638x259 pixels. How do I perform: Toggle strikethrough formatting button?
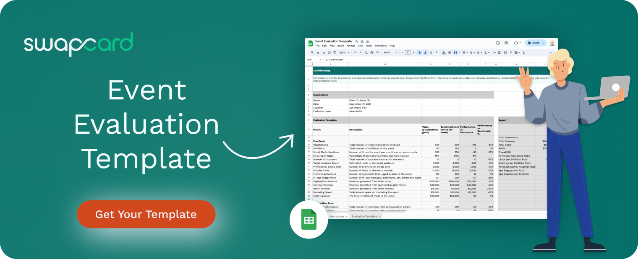tap(431, 53)
